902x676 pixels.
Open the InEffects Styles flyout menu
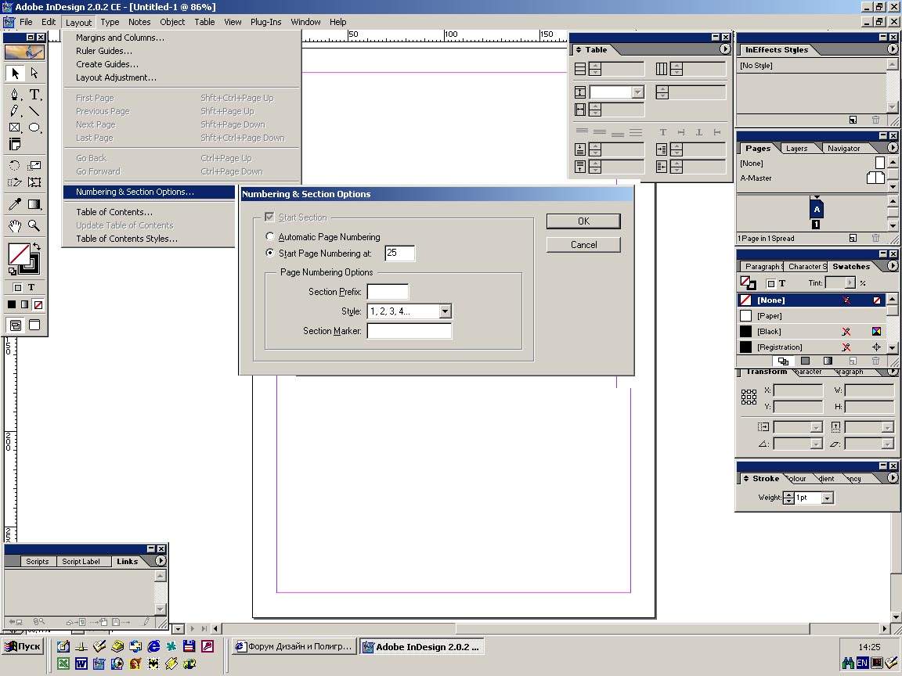(x=893, y=49)
